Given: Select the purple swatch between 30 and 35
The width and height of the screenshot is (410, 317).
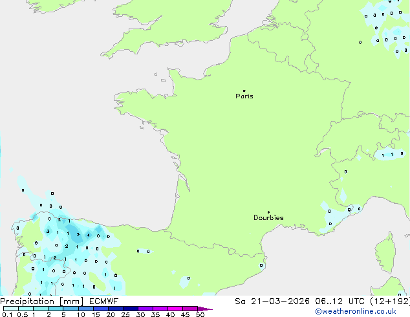Looking at the screenshot, I should pyautogui.click(x=146, y=309).
